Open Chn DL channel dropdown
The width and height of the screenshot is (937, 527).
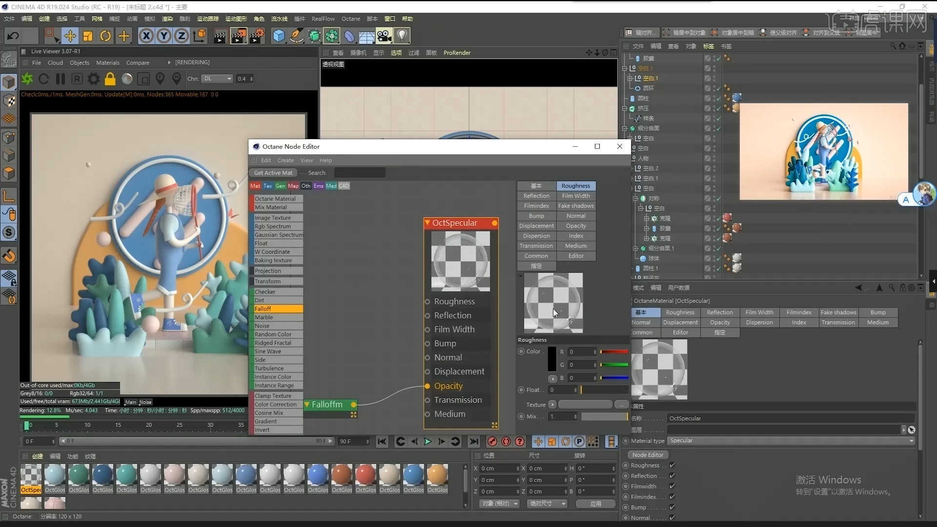[x=217, y=79]
